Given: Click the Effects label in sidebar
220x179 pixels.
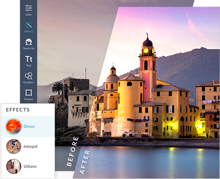Looking at the screenshot, I should (x=29, y=31).
